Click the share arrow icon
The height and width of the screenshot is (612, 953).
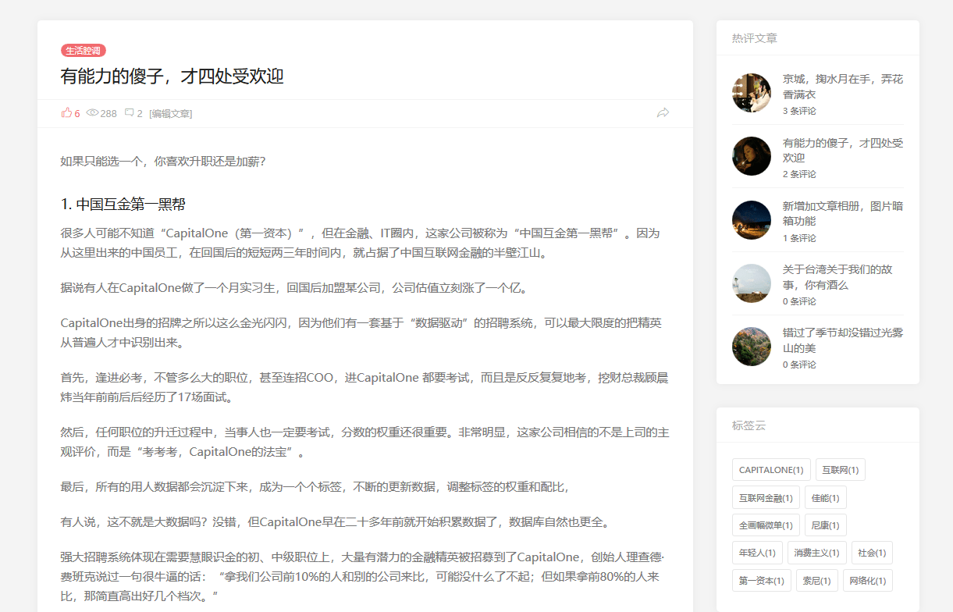tap(663, 112)
